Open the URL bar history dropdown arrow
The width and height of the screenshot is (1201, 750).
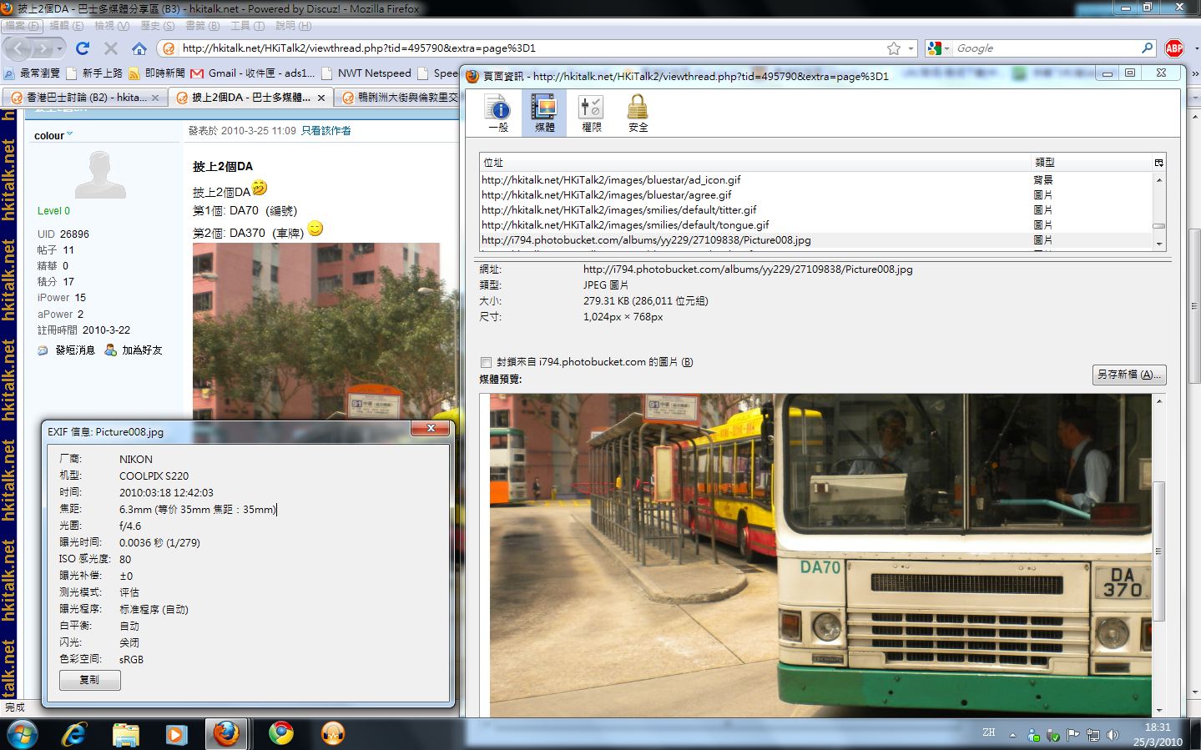click(x=911, y=48)
